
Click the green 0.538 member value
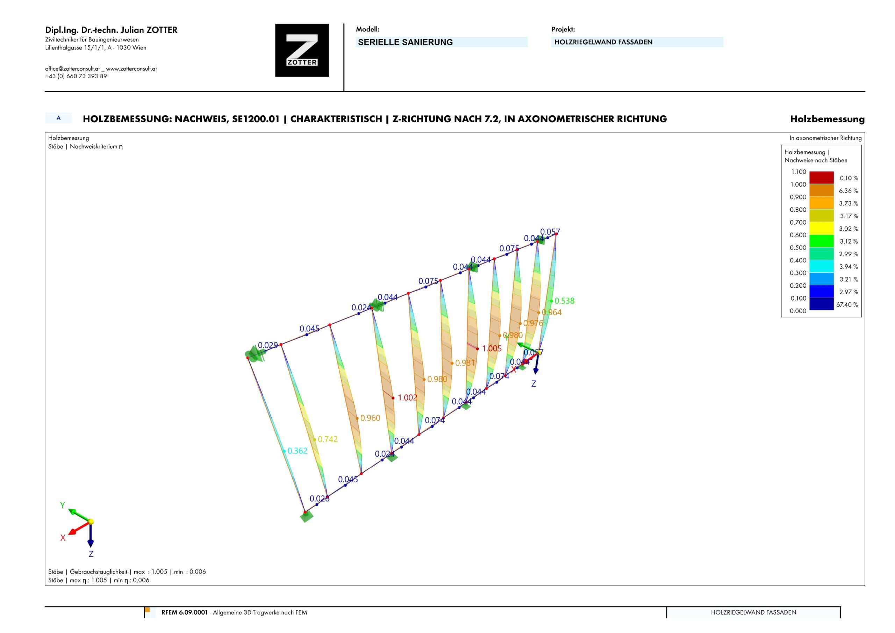click(564, 301)
